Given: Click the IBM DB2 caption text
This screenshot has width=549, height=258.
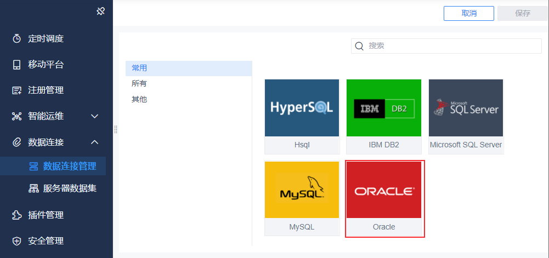Looking at the screenshot, I should coord(384,145).
